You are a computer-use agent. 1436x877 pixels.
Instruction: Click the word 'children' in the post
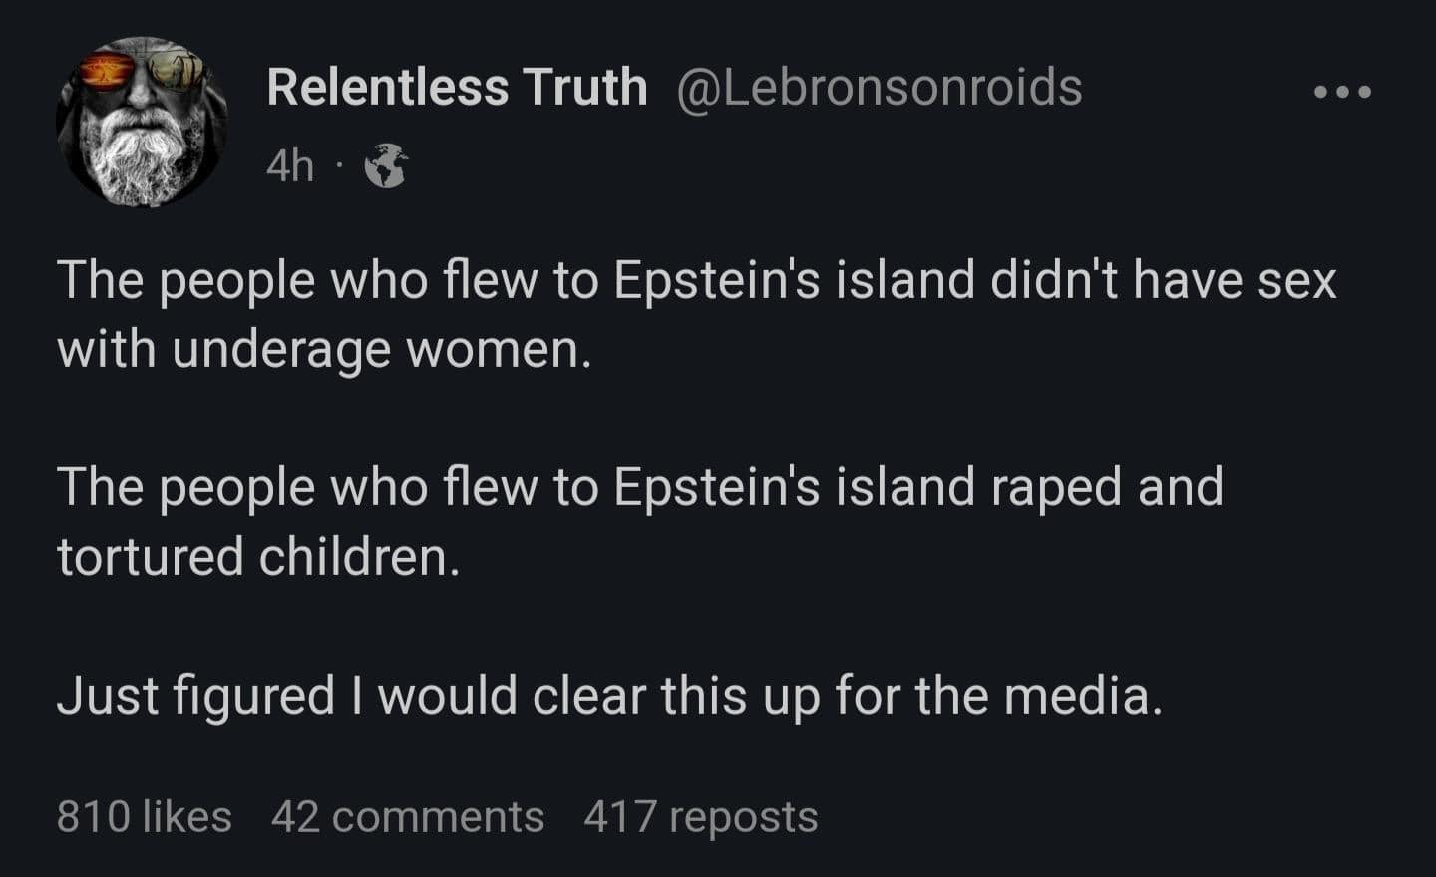click(354, 556)
